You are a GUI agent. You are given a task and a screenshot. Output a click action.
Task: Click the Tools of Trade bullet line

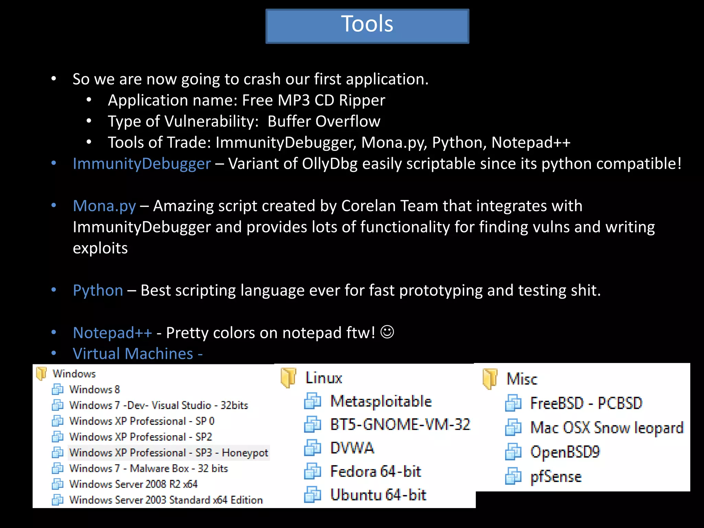pos(339,143)
